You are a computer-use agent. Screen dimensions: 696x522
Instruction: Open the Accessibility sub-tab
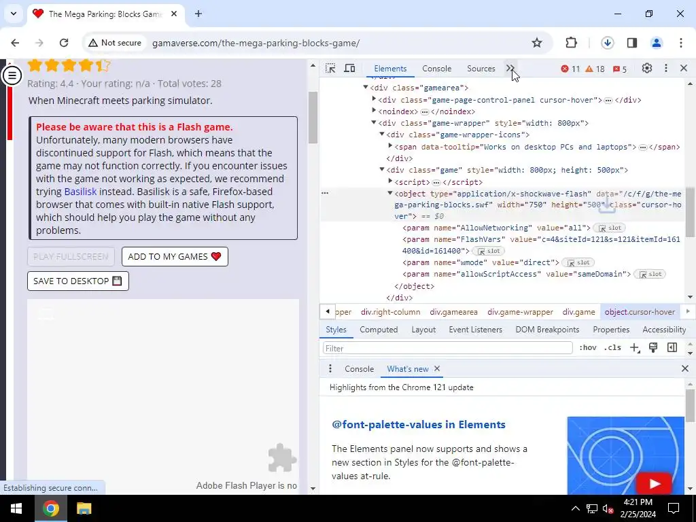pyautogui.click(x=664, y=330)
